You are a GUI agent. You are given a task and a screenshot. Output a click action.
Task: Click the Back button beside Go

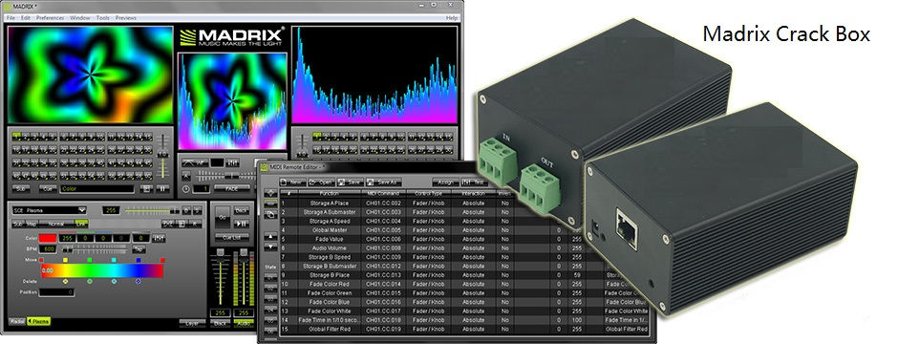(x=243, y=210)
